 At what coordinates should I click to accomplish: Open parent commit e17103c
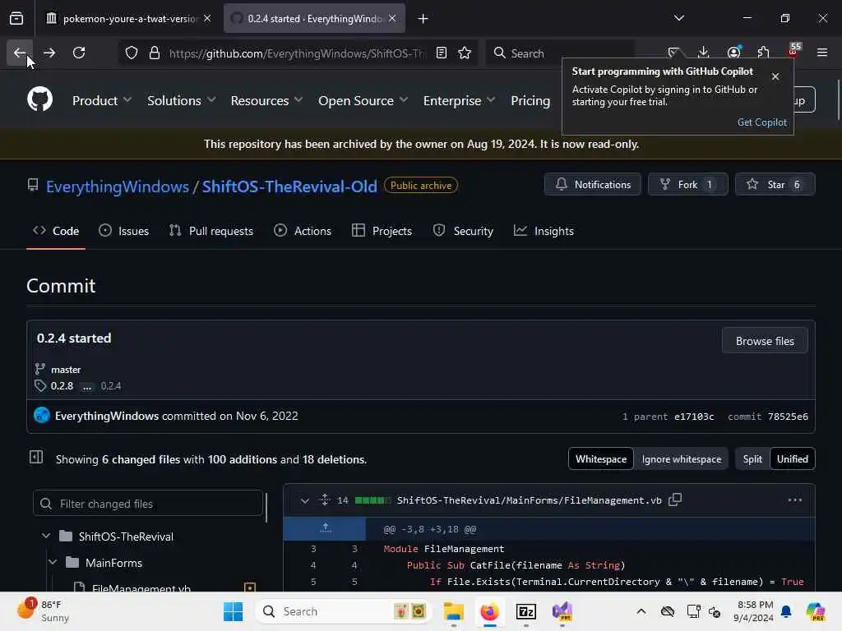click(694, 417)
